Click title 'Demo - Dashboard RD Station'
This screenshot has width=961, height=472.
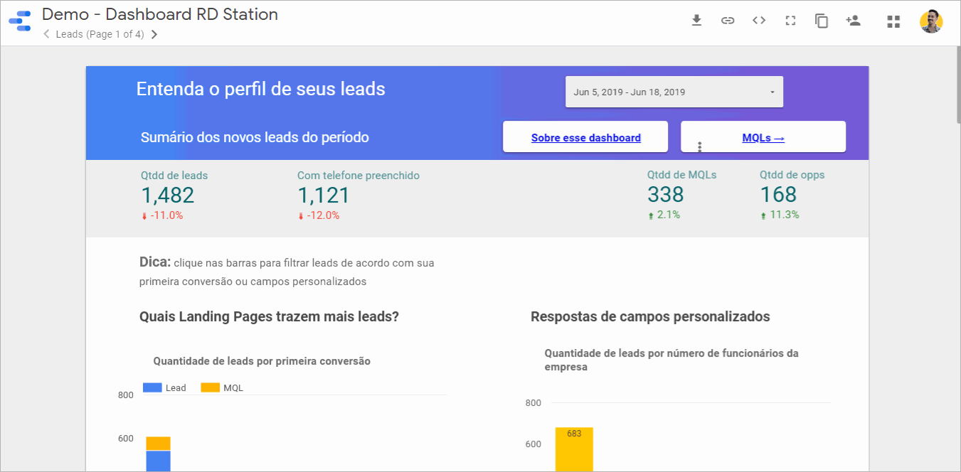click(160, 14)
